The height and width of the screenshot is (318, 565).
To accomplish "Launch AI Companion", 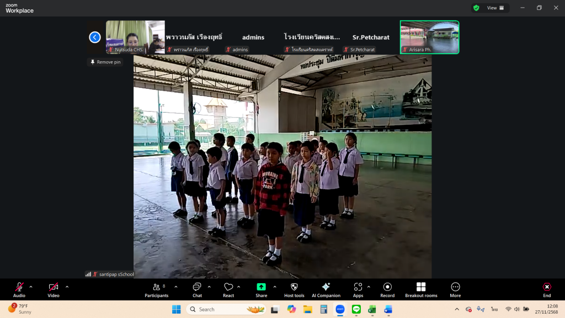I will point(326,289).
